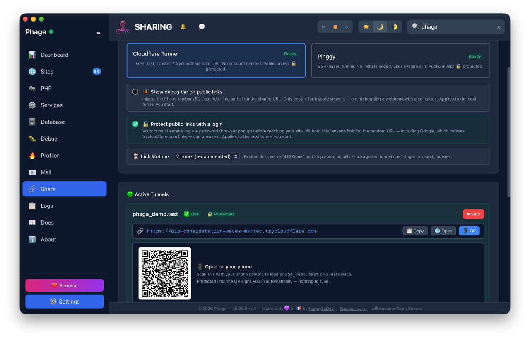
Task: Stop the phage_demo.test tunnel
Action: click(473, 214)
